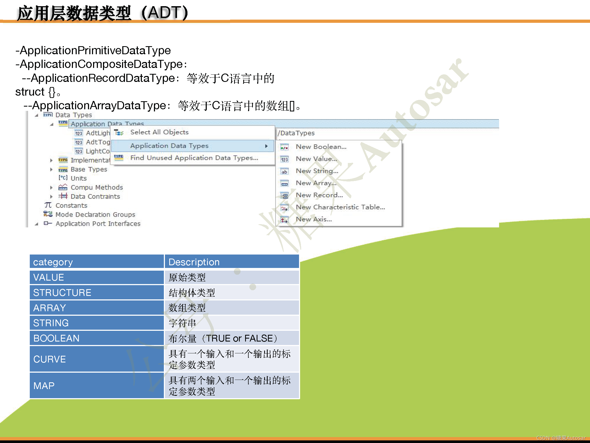Click the ab icon beside New String

click(x=284, y=171)
